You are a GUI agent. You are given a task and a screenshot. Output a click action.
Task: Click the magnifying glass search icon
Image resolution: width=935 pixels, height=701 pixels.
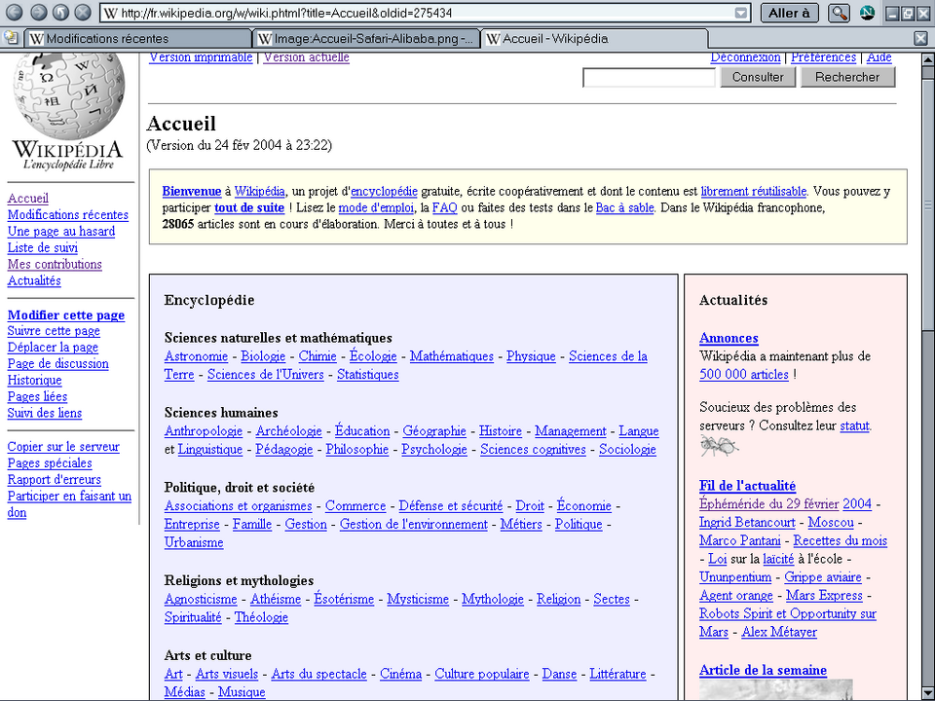pyautogui.click(x=839, y=13)
